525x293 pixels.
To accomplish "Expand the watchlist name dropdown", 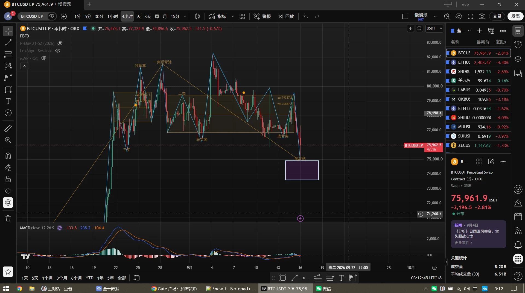I will [469, 31].
